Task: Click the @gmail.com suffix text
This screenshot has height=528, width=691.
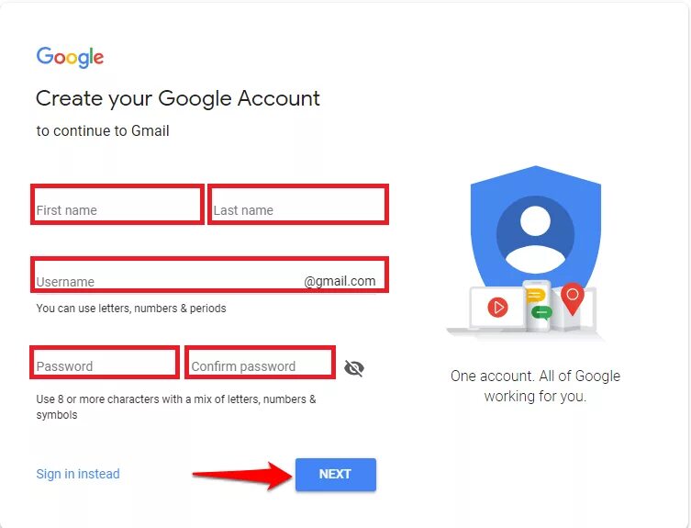Action: point(340,281)
